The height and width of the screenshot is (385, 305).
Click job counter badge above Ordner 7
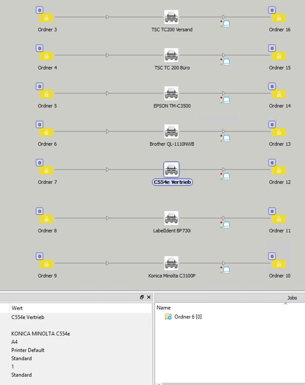(x=39, y=163)
